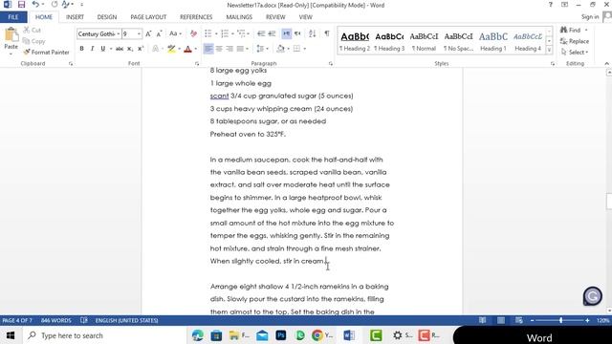This screenshot has height=344, width=612.
Task: Switch to the INSERT tab
Action: click(x=75, y=17)
